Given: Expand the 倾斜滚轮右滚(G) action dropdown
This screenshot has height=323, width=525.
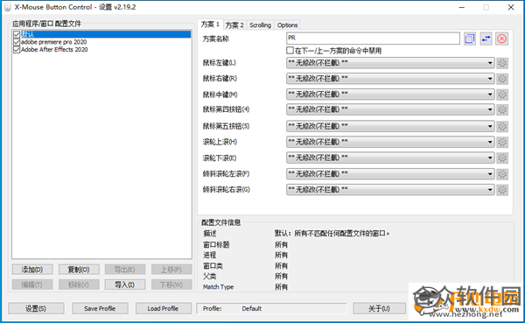Looking at the screenshot, I should 390,189.
